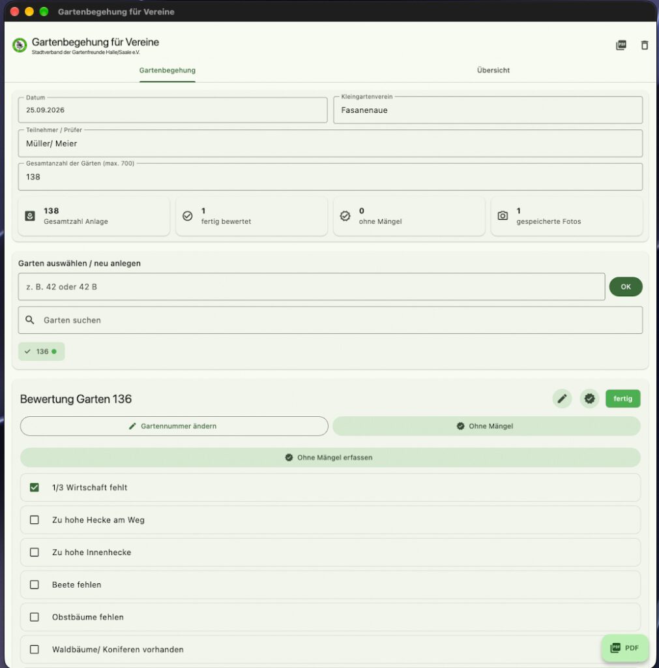This screenshot has height=668, width=659.
Task: Uncheck 1/3 Wirtschaft fehlt
Action: (x=35, y=487)
